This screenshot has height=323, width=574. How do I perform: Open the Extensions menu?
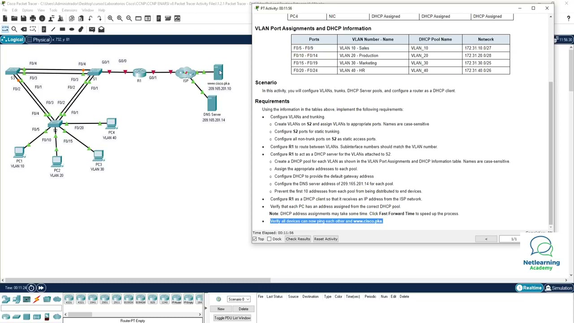pyautogui.click(x=70, y=10)
